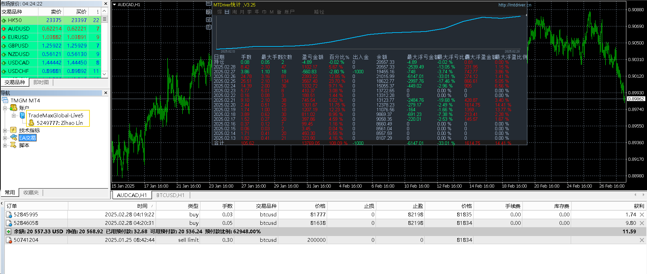Open the http://mtdriver.cn link
The height and width of the screenshot is (274, 647).
tap(515, 5)
